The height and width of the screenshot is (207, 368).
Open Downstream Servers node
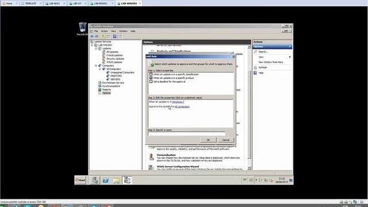pos(113,83)
